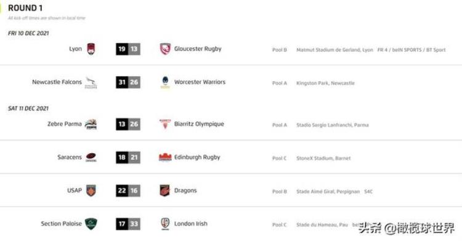Open the Lyon 19-13 score box
This screenshot has width=462, height=241.
coord(128,49)
